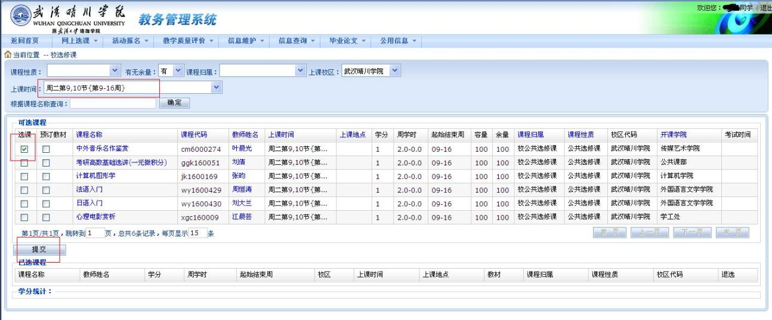772x320 pixels.
Task: Click course code xgc160009
Action: click(200, 217)
